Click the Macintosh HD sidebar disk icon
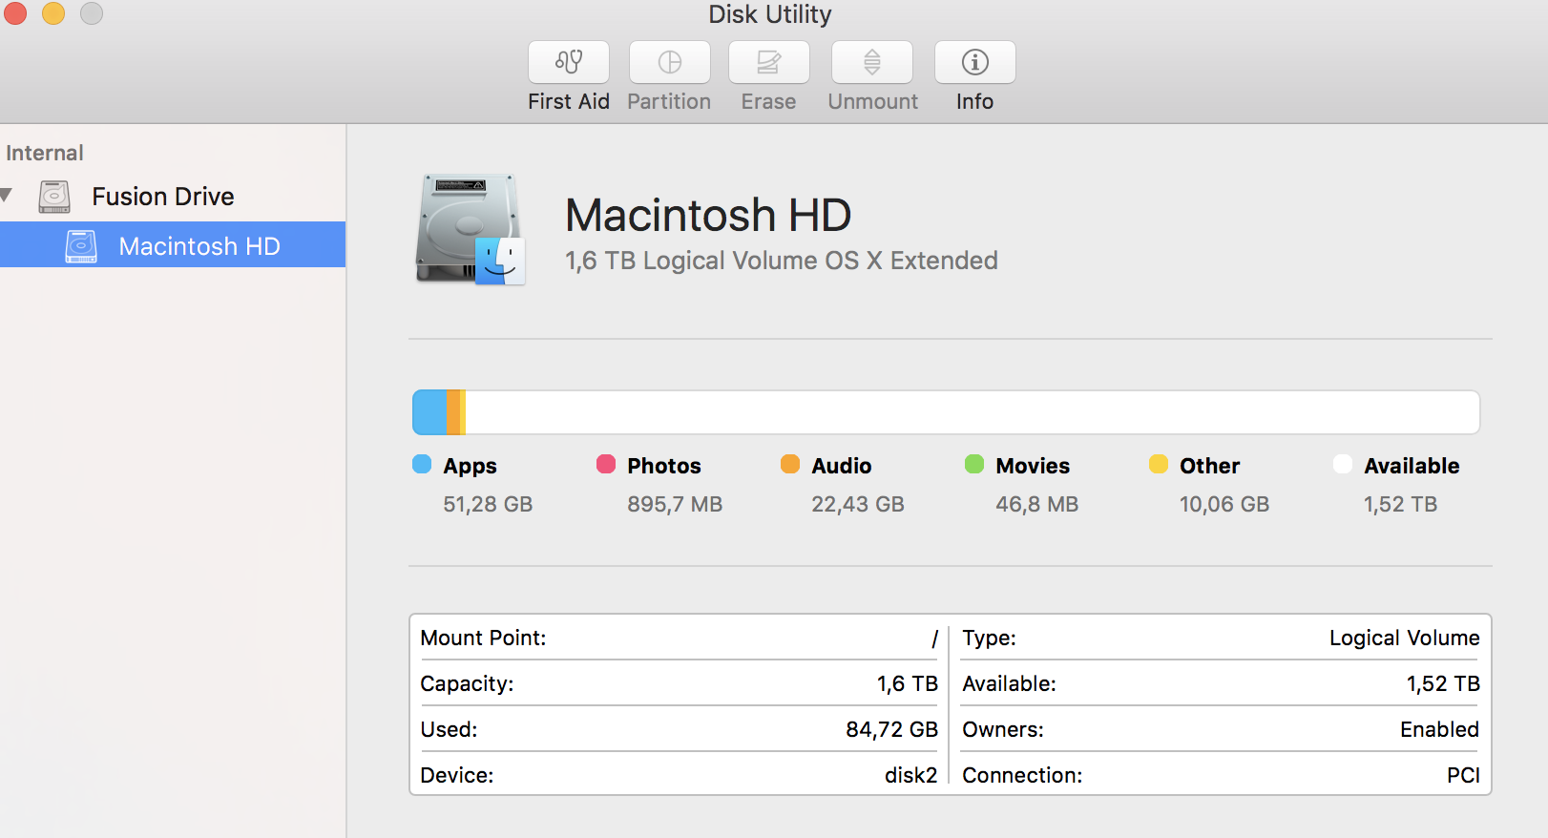The width and height of the screenshot is (1548, 838). point(81,246)
